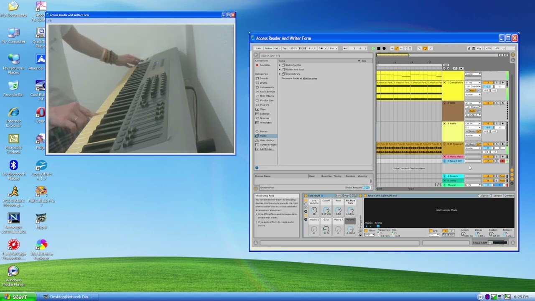Open the Templates browser category
Image resolution: width=535 pixels, height=301 pixels.
click(264, 122)
